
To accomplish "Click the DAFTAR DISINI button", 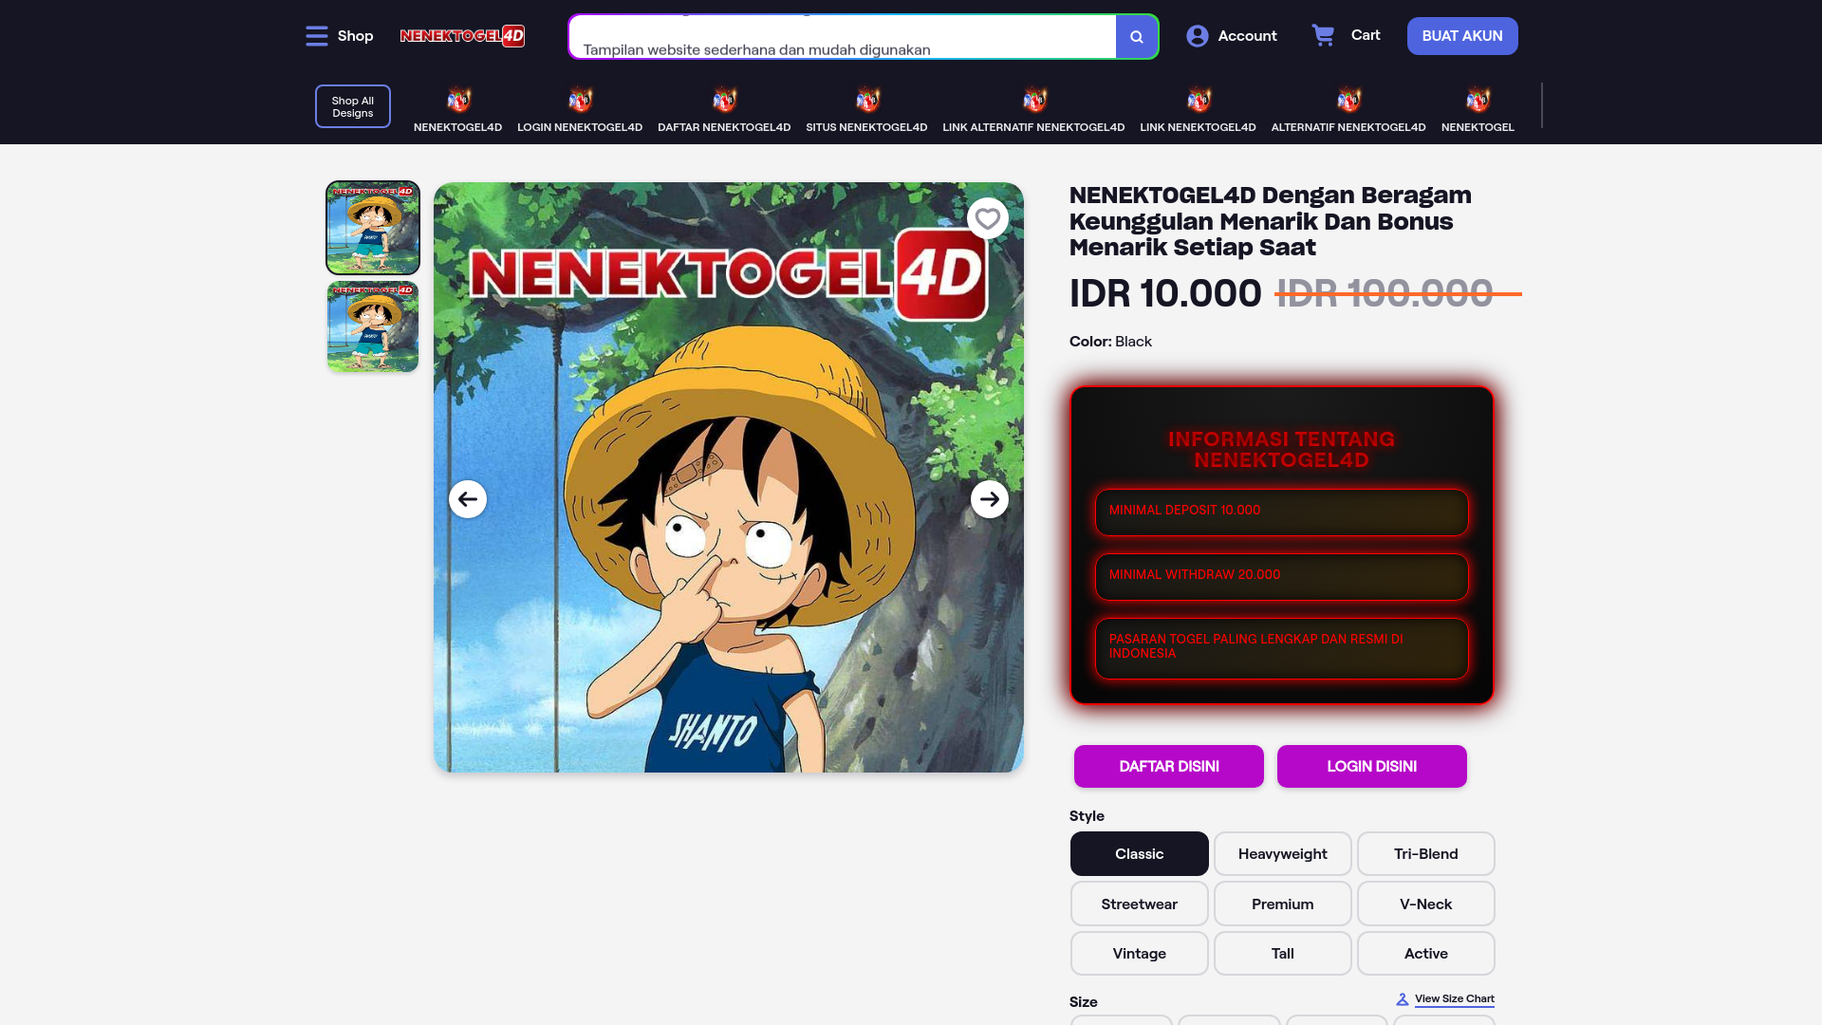I will pyautogui.click(x=1169, y=766).
